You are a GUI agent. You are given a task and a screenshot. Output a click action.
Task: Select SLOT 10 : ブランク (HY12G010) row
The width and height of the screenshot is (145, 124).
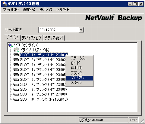(44, 99)
